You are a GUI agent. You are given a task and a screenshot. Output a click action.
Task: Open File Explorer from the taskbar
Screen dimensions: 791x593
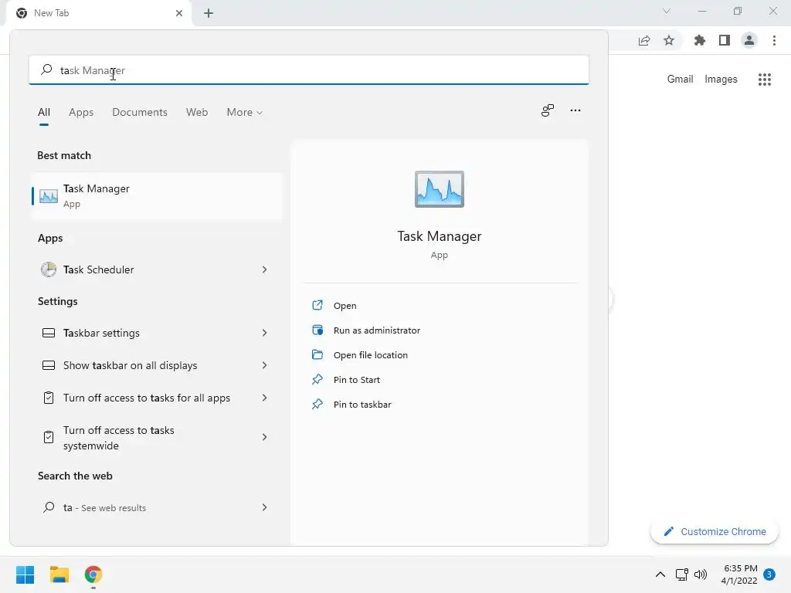point(59,574)
